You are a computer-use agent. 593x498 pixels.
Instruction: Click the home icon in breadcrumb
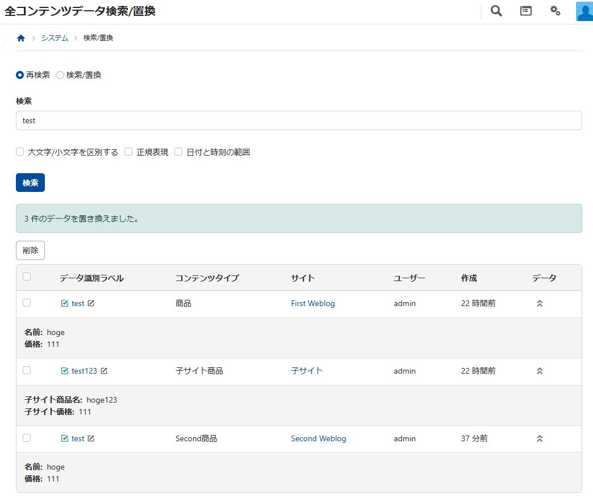(21, 38)
